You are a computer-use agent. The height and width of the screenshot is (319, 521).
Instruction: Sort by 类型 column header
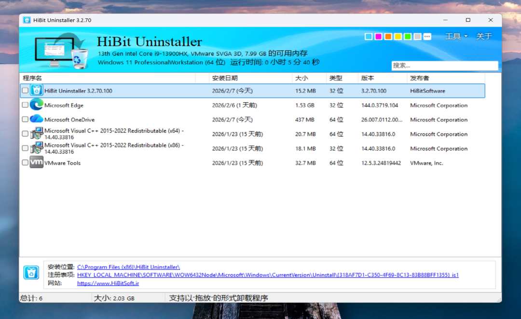(342, 78)
